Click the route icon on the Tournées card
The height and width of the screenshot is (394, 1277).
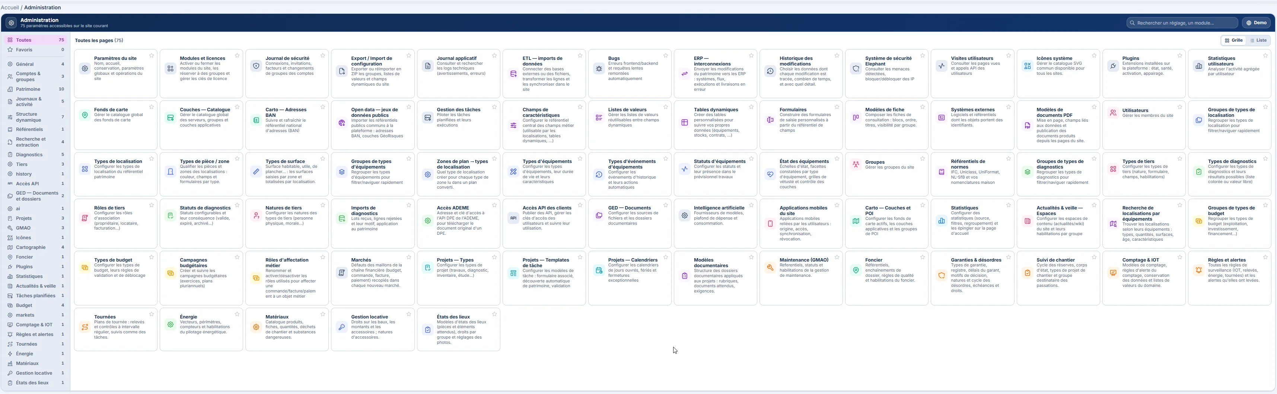[x=85, y=327]
